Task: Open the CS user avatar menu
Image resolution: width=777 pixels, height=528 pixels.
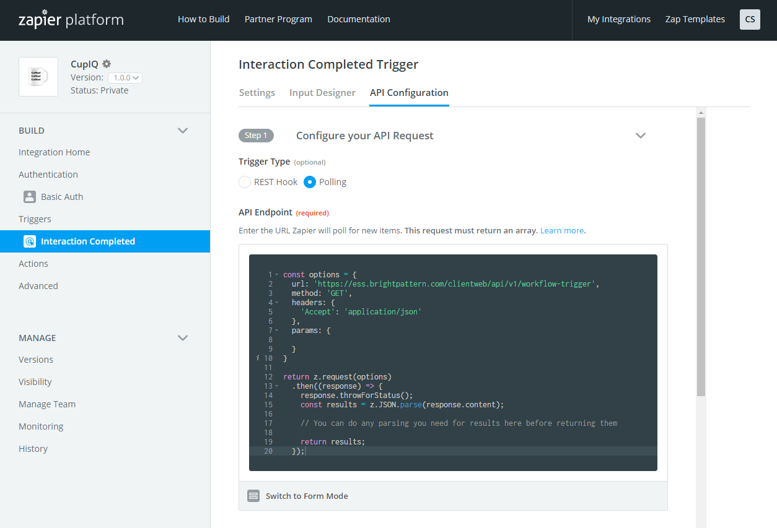Action: click(x=750, y=19)
